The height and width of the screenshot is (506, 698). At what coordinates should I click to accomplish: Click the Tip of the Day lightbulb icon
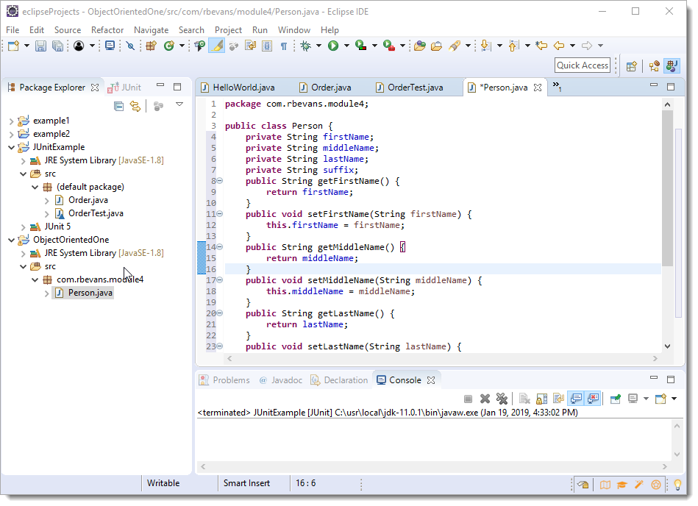tap(677, 485)
